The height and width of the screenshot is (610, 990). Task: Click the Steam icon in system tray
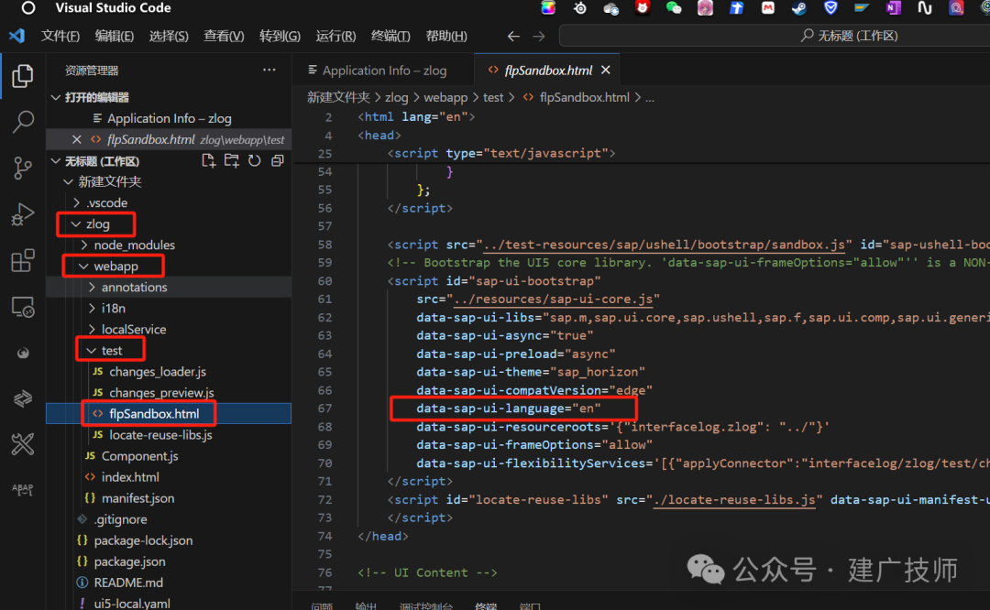(798, 7)
